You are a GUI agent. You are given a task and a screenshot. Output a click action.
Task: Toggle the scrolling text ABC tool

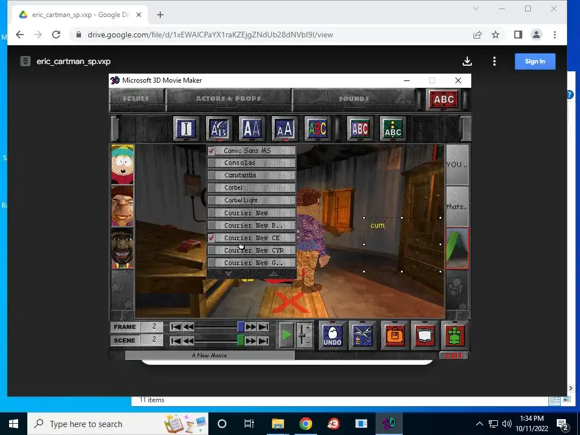click(393, 129)
